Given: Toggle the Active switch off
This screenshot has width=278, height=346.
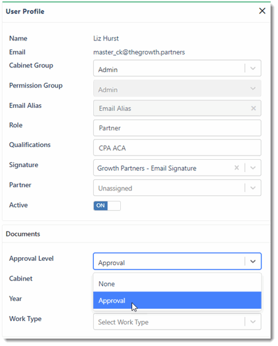Looking at the screenshot, I should click(x=107, y=206).
